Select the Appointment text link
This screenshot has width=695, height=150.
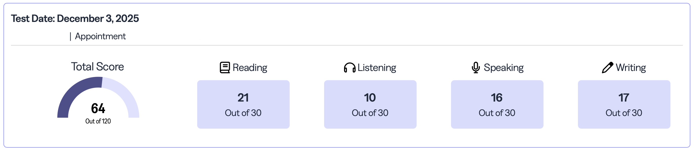click(x=100, y=36)
